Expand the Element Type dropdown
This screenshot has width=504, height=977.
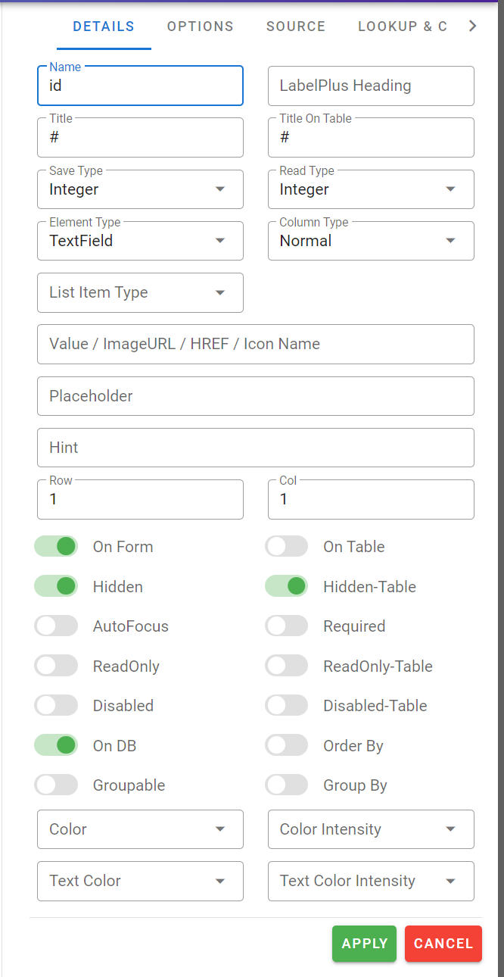[140, 241]
